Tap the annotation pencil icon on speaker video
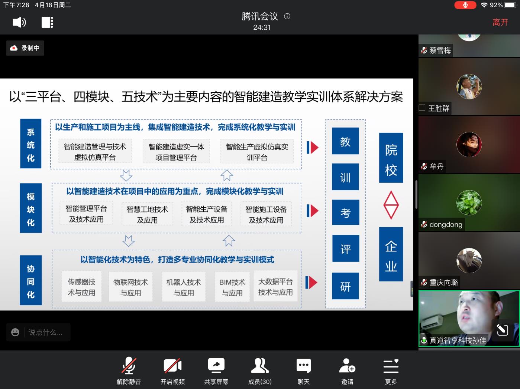Image resolution: width=520 pixels, height=389 pixels. point(502,329)
